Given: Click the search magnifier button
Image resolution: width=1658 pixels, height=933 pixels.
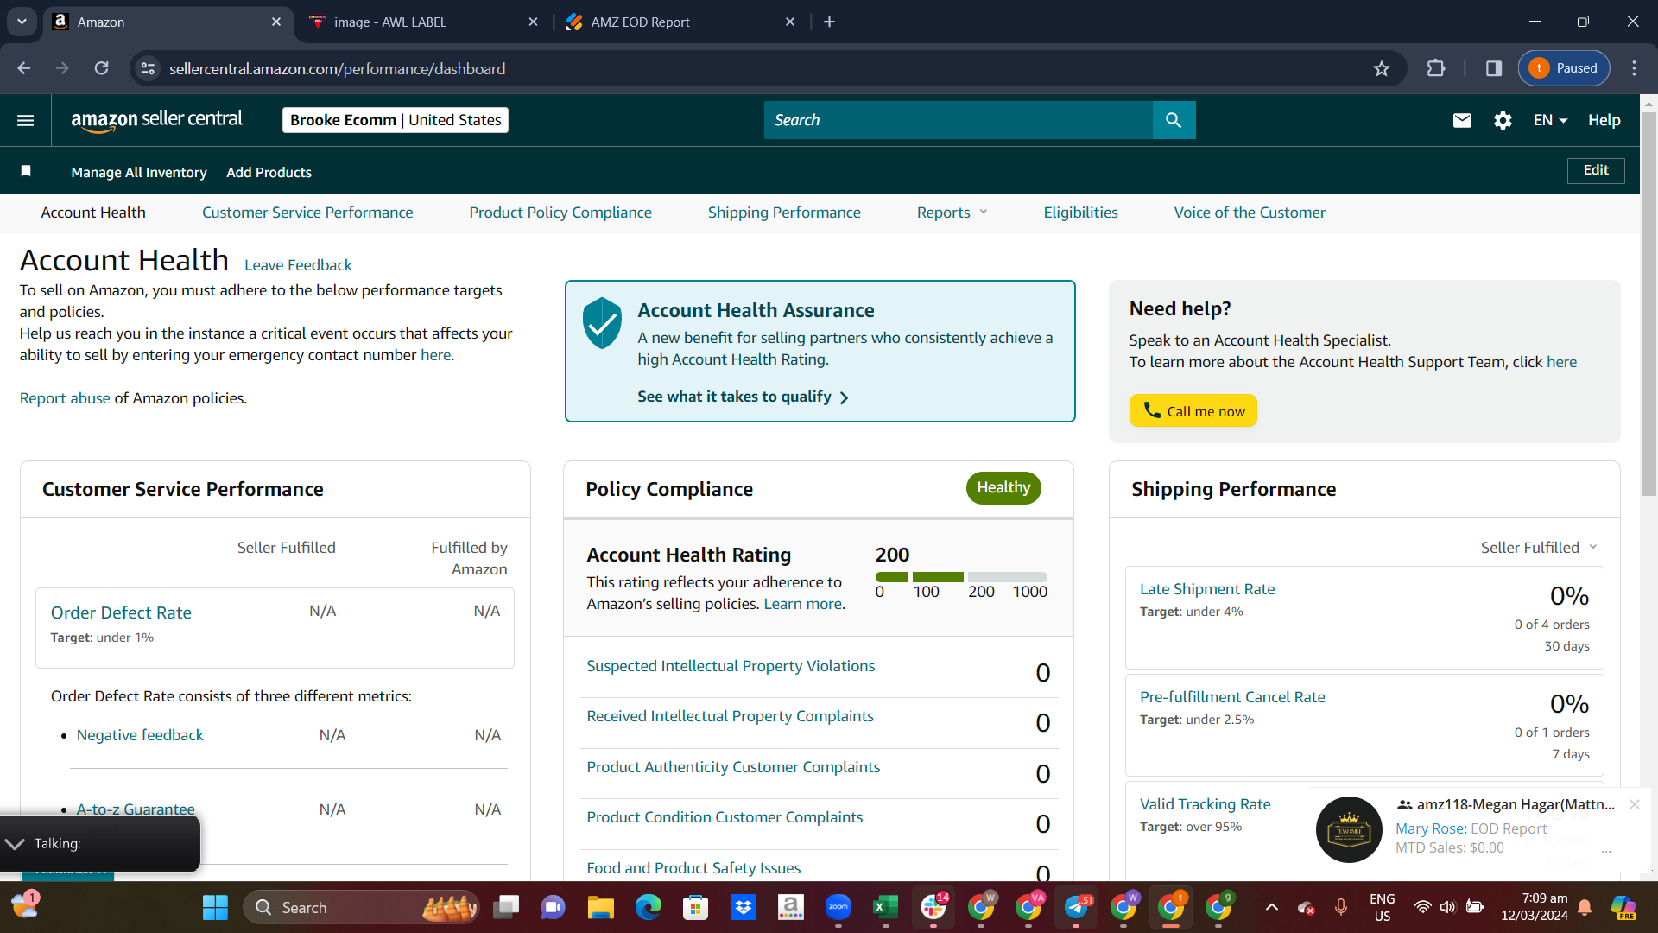Looking at the screenshot, I should point(1174,120).
